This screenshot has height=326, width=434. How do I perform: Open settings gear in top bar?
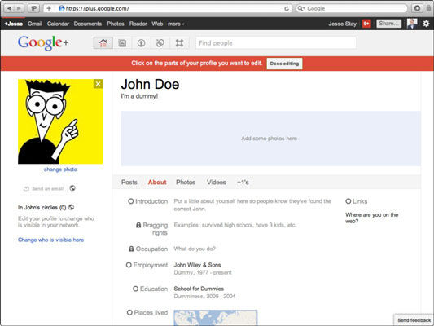tap(426, 24)
